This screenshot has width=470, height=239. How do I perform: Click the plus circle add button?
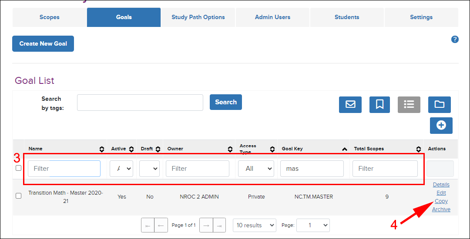[441, 126]
